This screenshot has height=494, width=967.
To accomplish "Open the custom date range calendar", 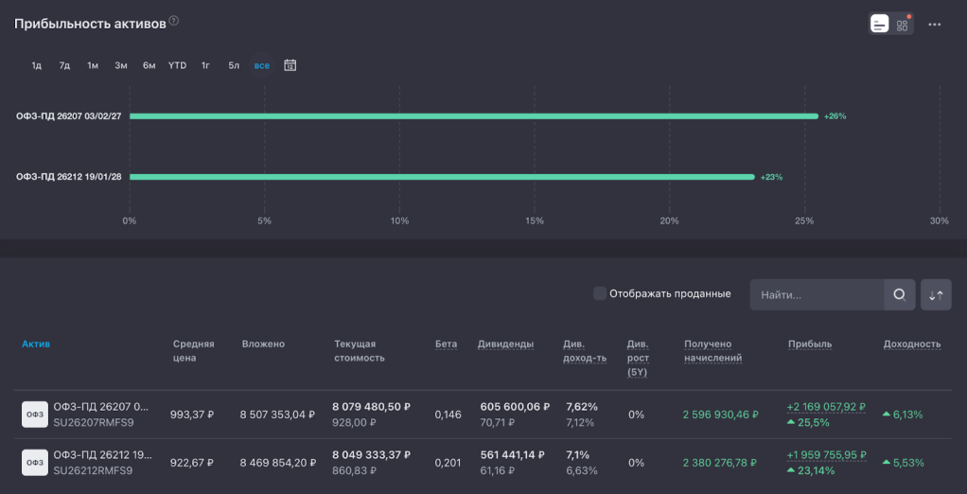I will [290, 65].
